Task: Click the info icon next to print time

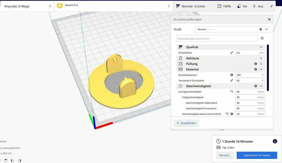Action: coord(275,141)
